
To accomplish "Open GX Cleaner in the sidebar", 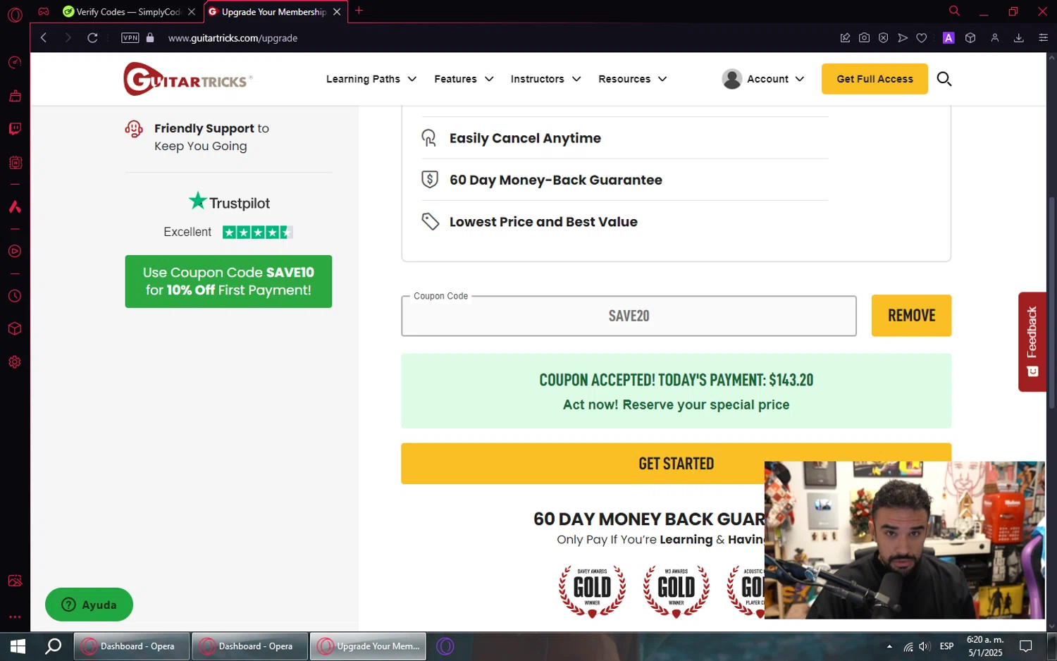I will click(x=15, y=96).
